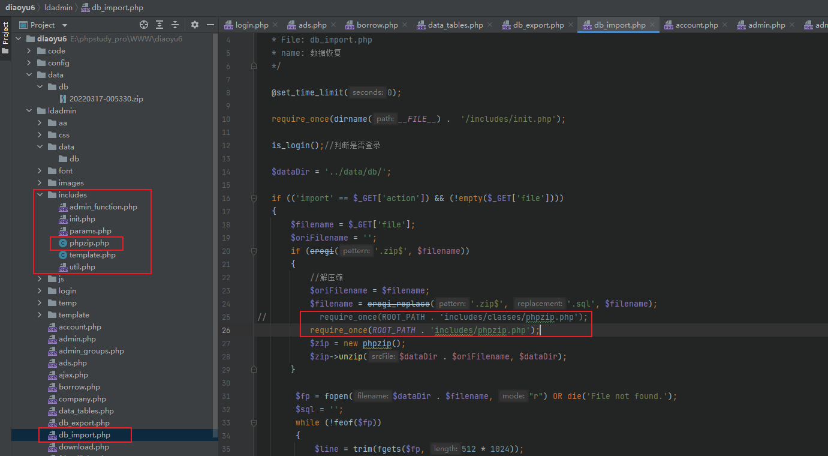Click the 20220317-005330.zip archive file
Viewport: 828px width, 456px height.
coord(106,98)
